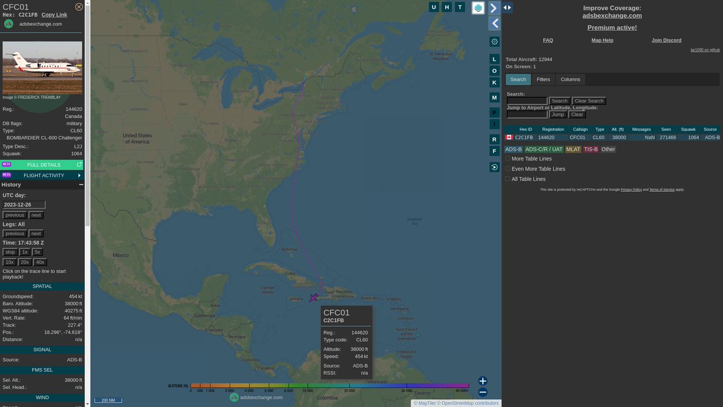Click the UTC day date field
Image resolution: width=723 pixels, height=407 pixels.
point(24,204)
